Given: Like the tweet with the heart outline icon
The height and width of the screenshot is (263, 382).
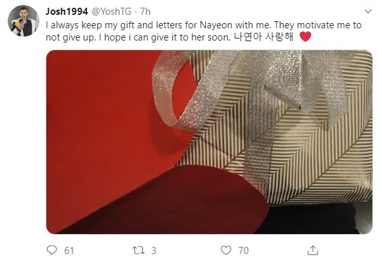Looking at the screenshot, I should click(226, 250).
